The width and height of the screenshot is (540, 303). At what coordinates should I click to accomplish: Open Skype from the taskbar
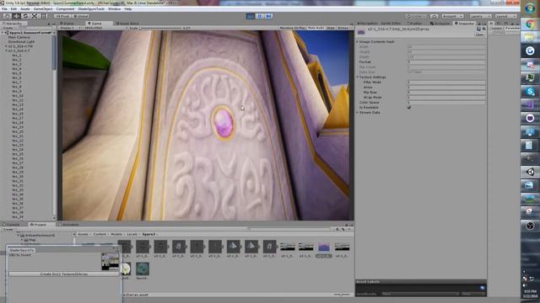tap(530, 92)
